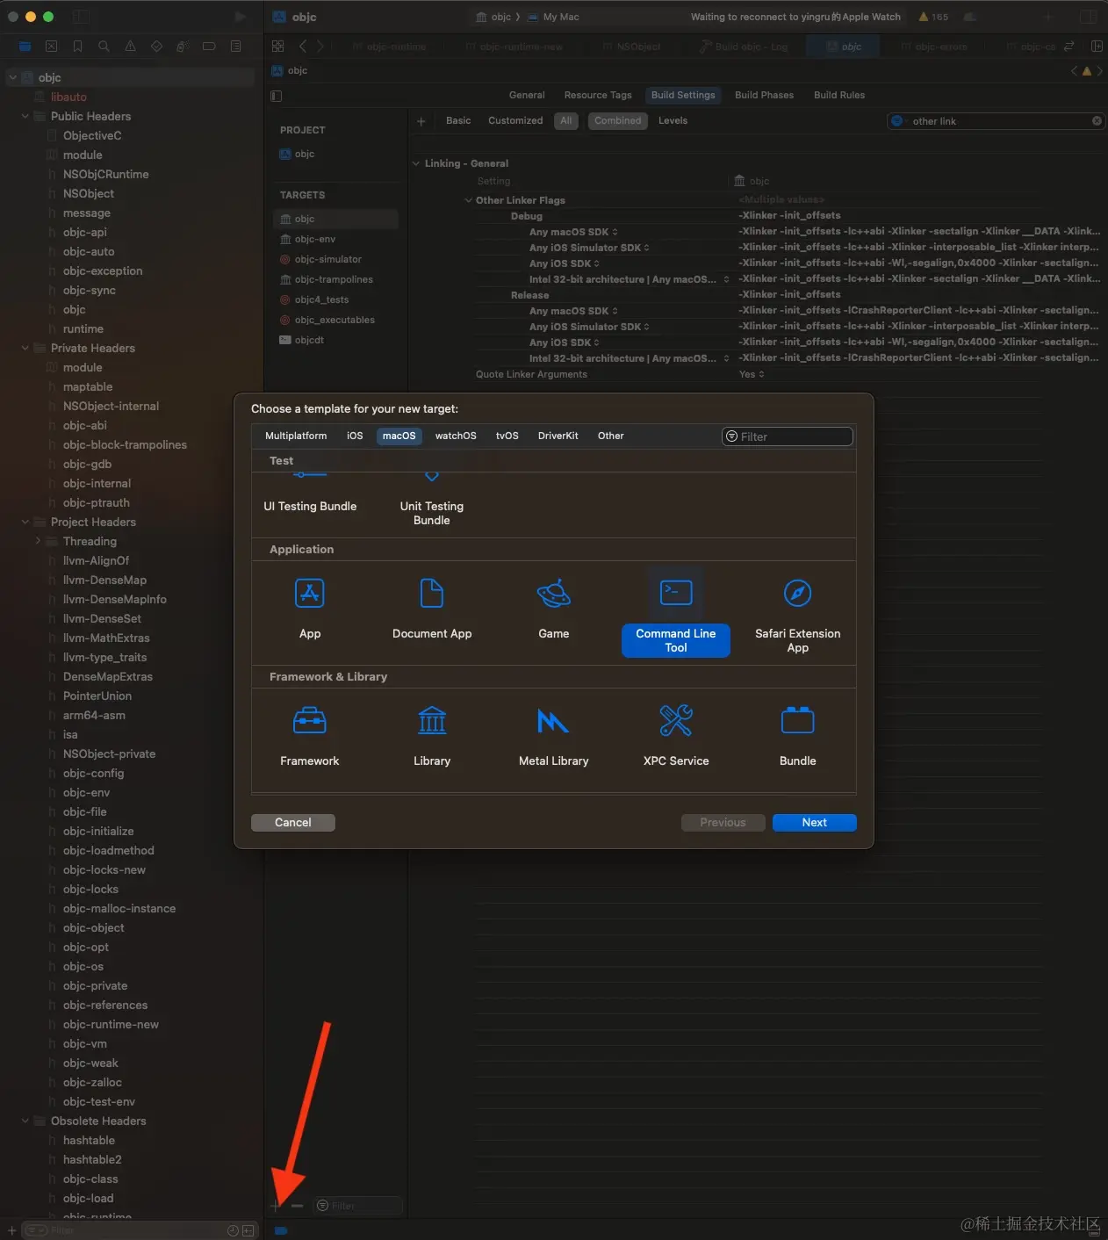Open the bookmark navigator icon
This screenshot has height=1240, width=1108.
[x=77, y=47]
